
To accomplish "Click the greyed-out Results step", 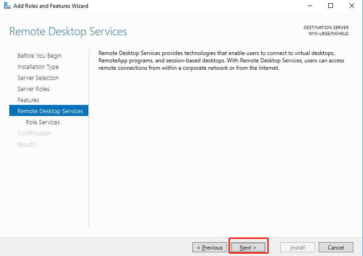I will pos(26,145).
